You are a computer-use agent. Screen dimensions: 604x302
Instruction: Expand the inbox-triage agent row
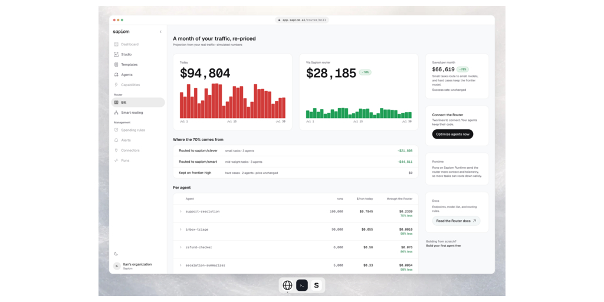(180, 229)
